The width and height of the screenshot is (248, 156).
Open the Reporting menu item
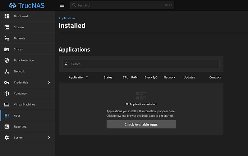pos(20,127)
